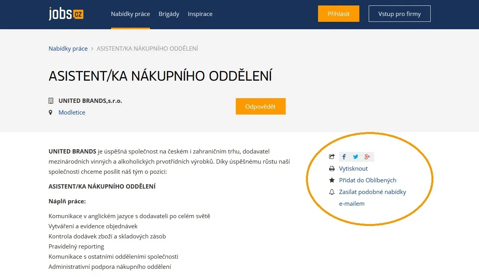Print the posting via Vytisknout
The width and height of the screenshot is (479, 277).
click(x=353, y=169)
